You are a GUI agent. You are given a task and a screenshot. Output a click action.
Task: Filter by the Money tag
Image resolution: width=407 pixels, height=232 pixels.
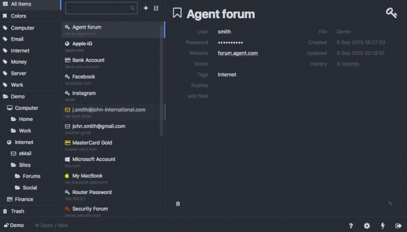point(30,62)
